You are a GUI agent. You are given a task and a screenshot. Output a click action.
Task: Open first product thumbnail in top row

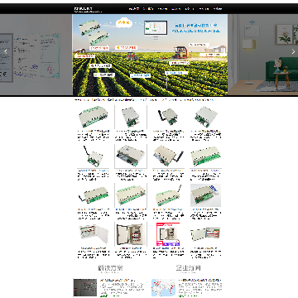click(94, 117)
